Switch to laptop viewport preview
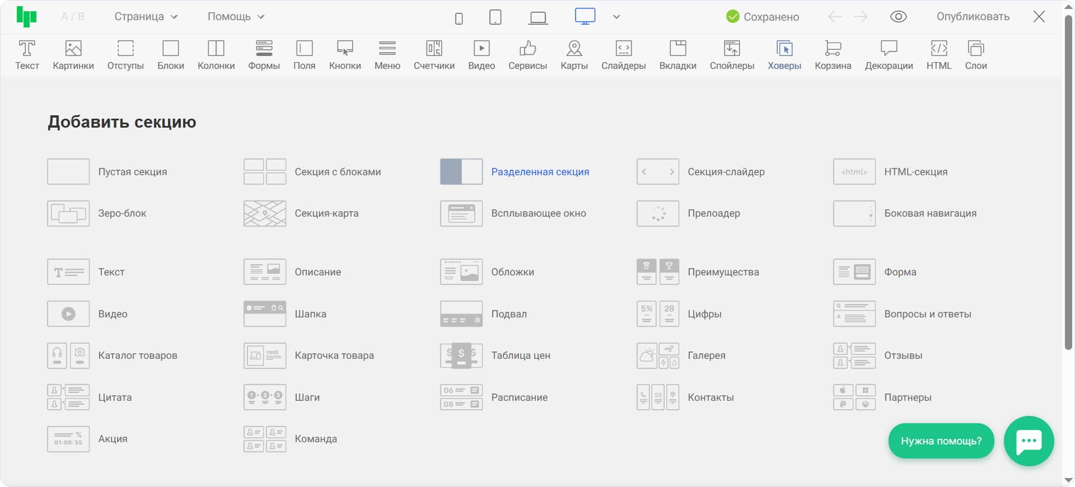 tap(538, 18)
